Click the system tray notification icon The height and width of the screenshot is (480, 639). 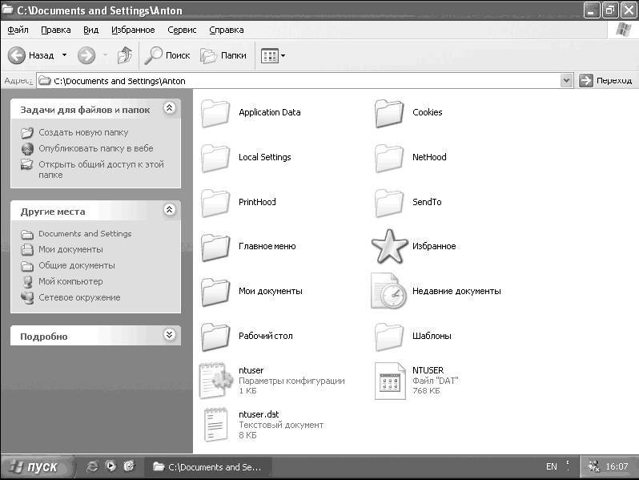pyautogui.click(x=593, y=466)
